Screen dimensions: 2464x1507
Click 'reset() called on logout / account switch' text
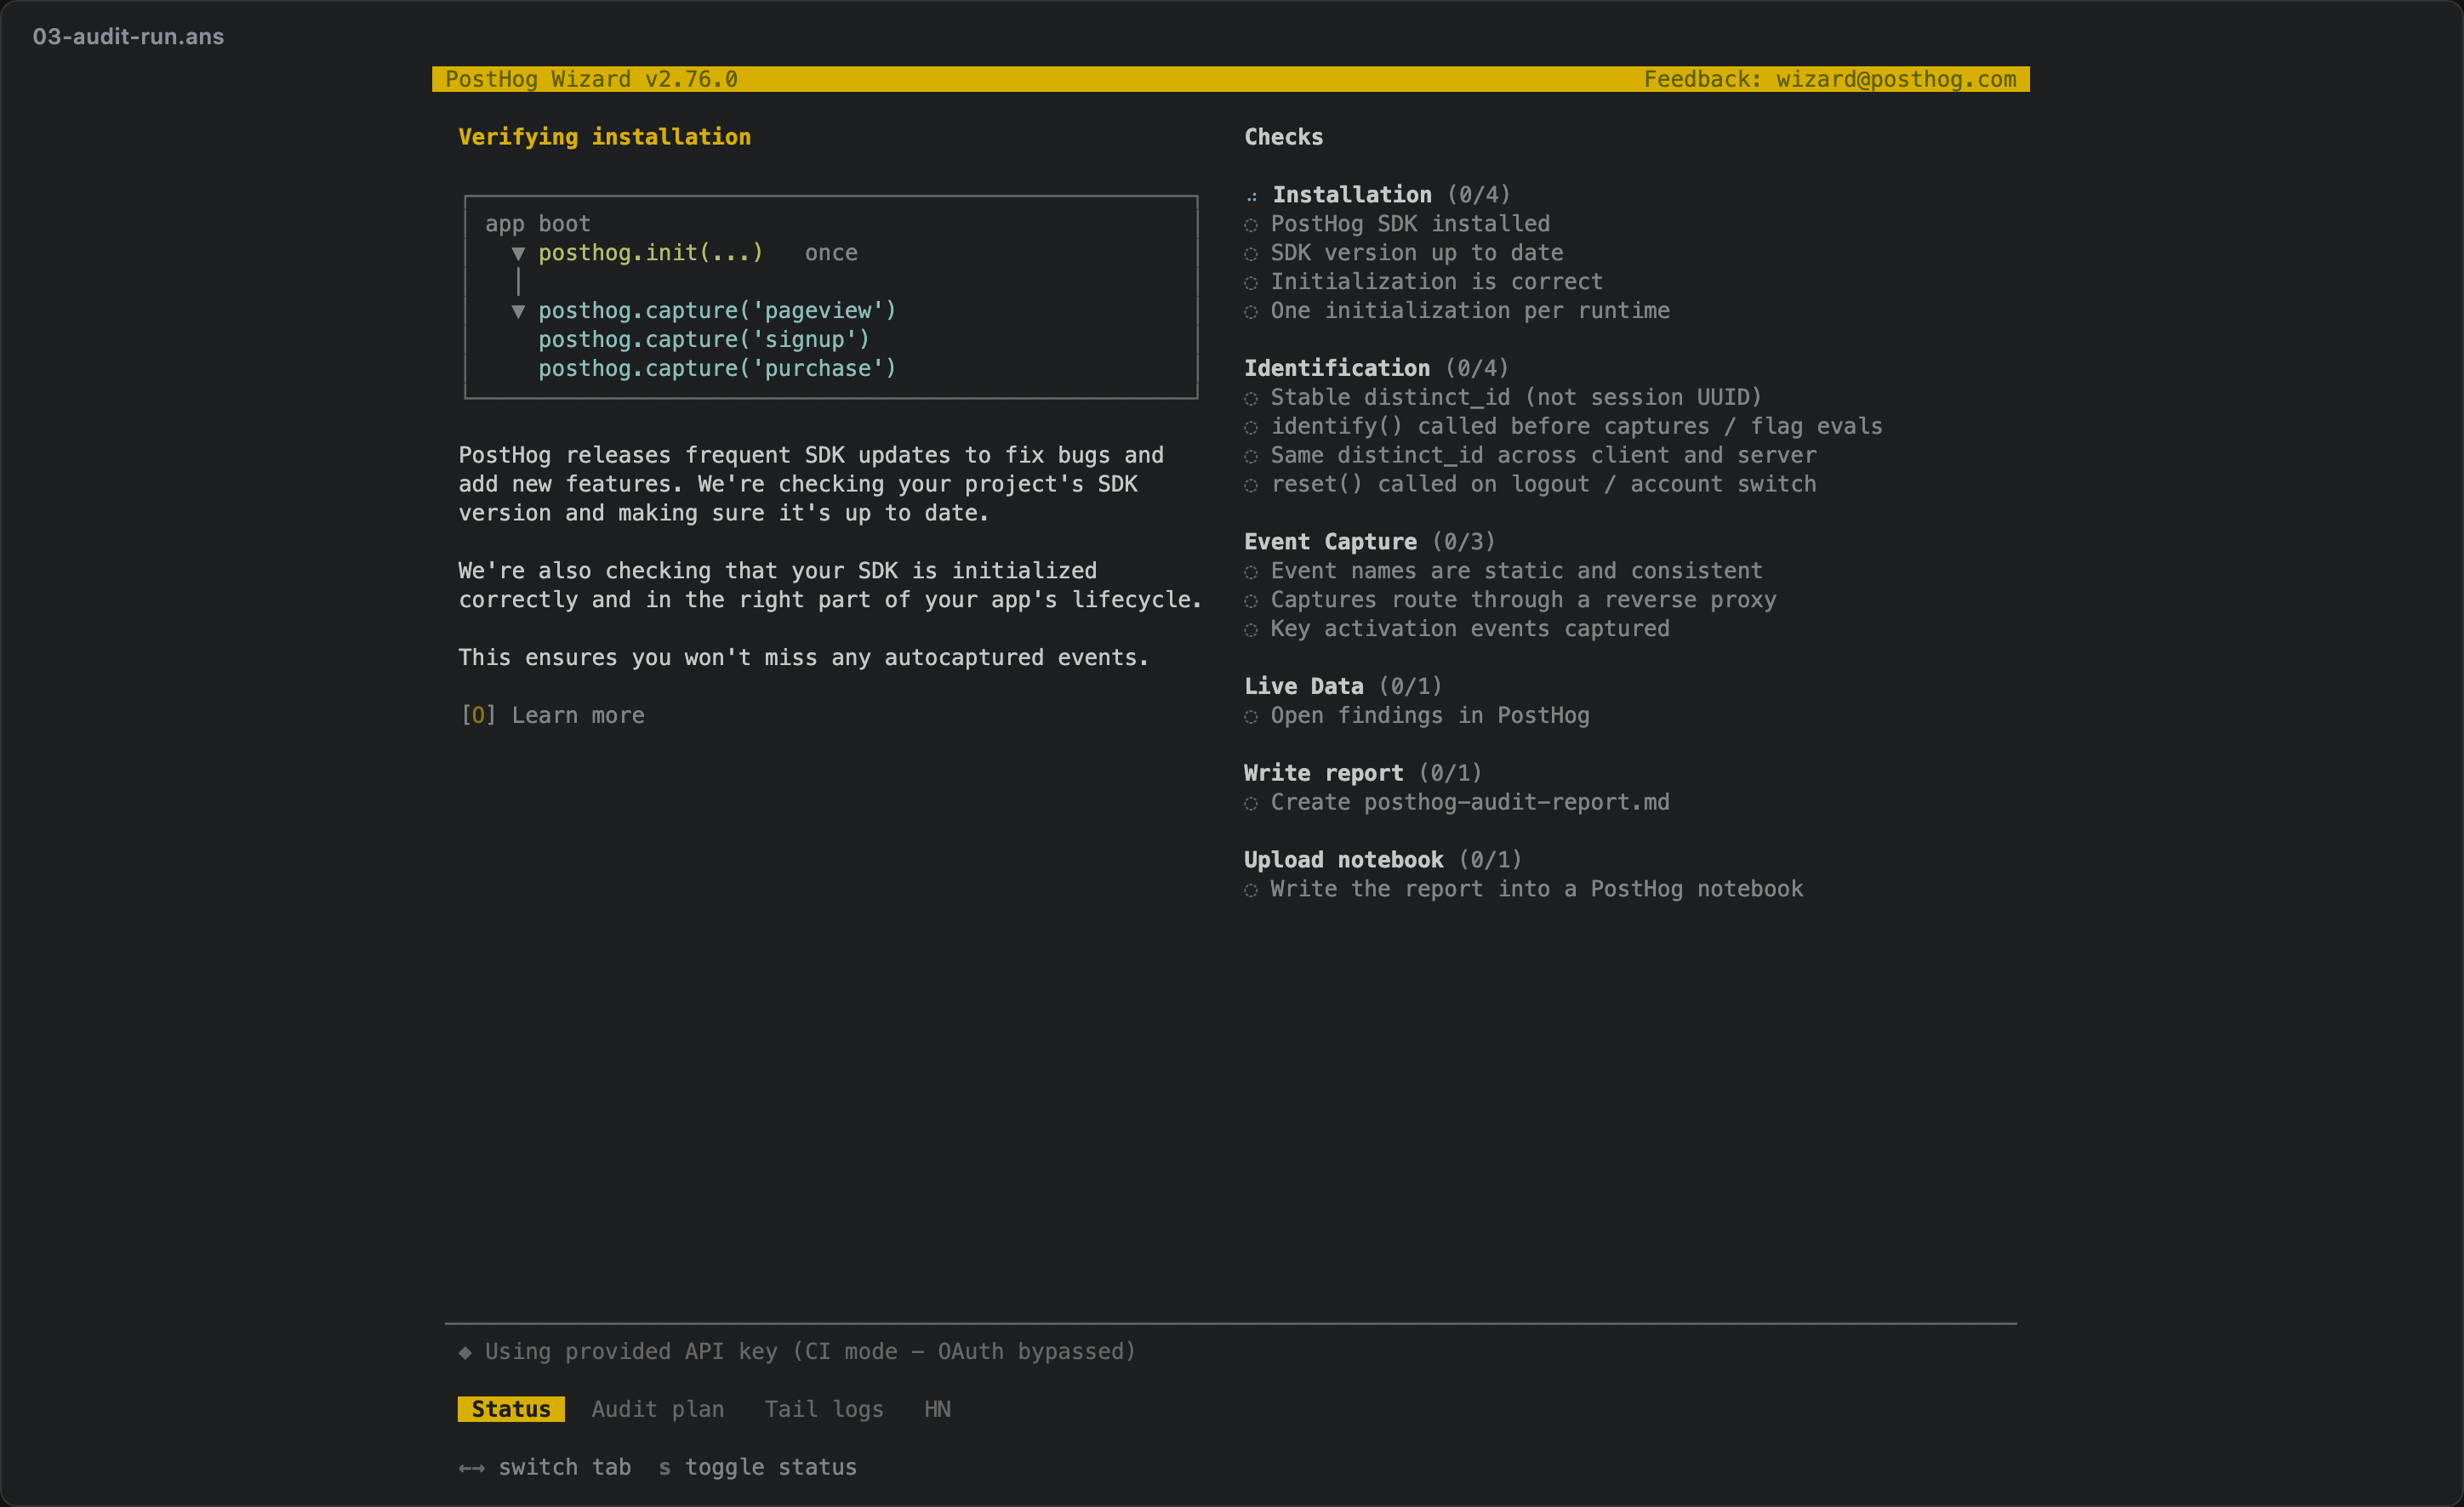(x=1543, y=485)
